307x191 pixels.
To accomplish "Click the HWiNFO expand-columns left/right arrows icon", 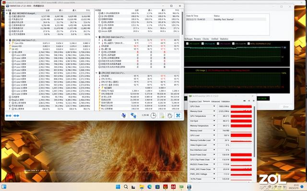I will tap(8, 115).
